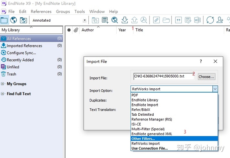Image resolution: width=230 pixels, height=158 pixels.
Task: Open Online Search toolbar icon
Action: (x=115, y=20)
